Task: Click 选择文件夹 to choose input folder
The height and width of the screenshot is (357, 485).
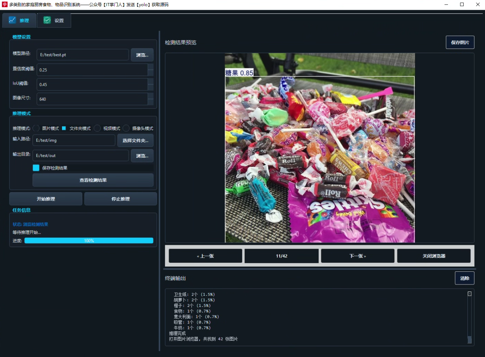Action: [135, 141]
